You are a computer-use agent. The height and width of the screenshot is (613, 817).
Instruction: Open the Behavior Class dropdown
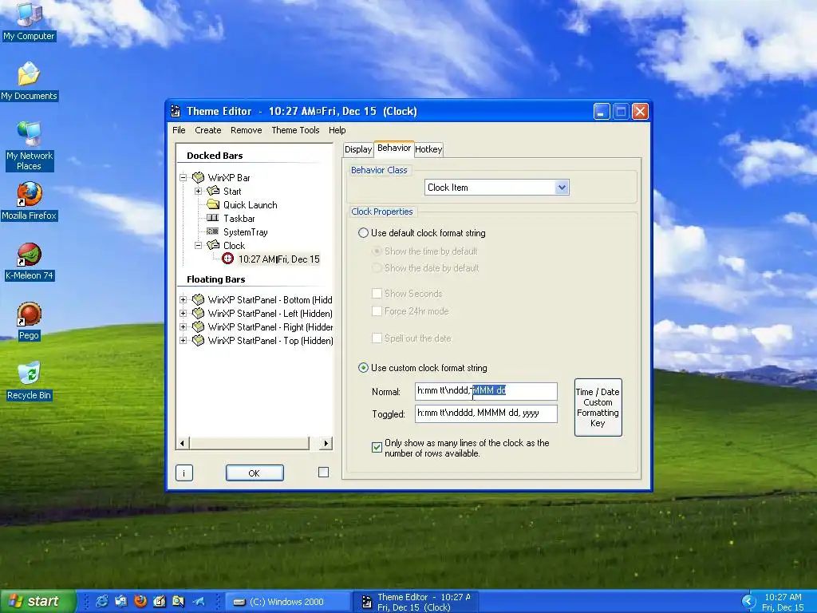tap(562, 187)
